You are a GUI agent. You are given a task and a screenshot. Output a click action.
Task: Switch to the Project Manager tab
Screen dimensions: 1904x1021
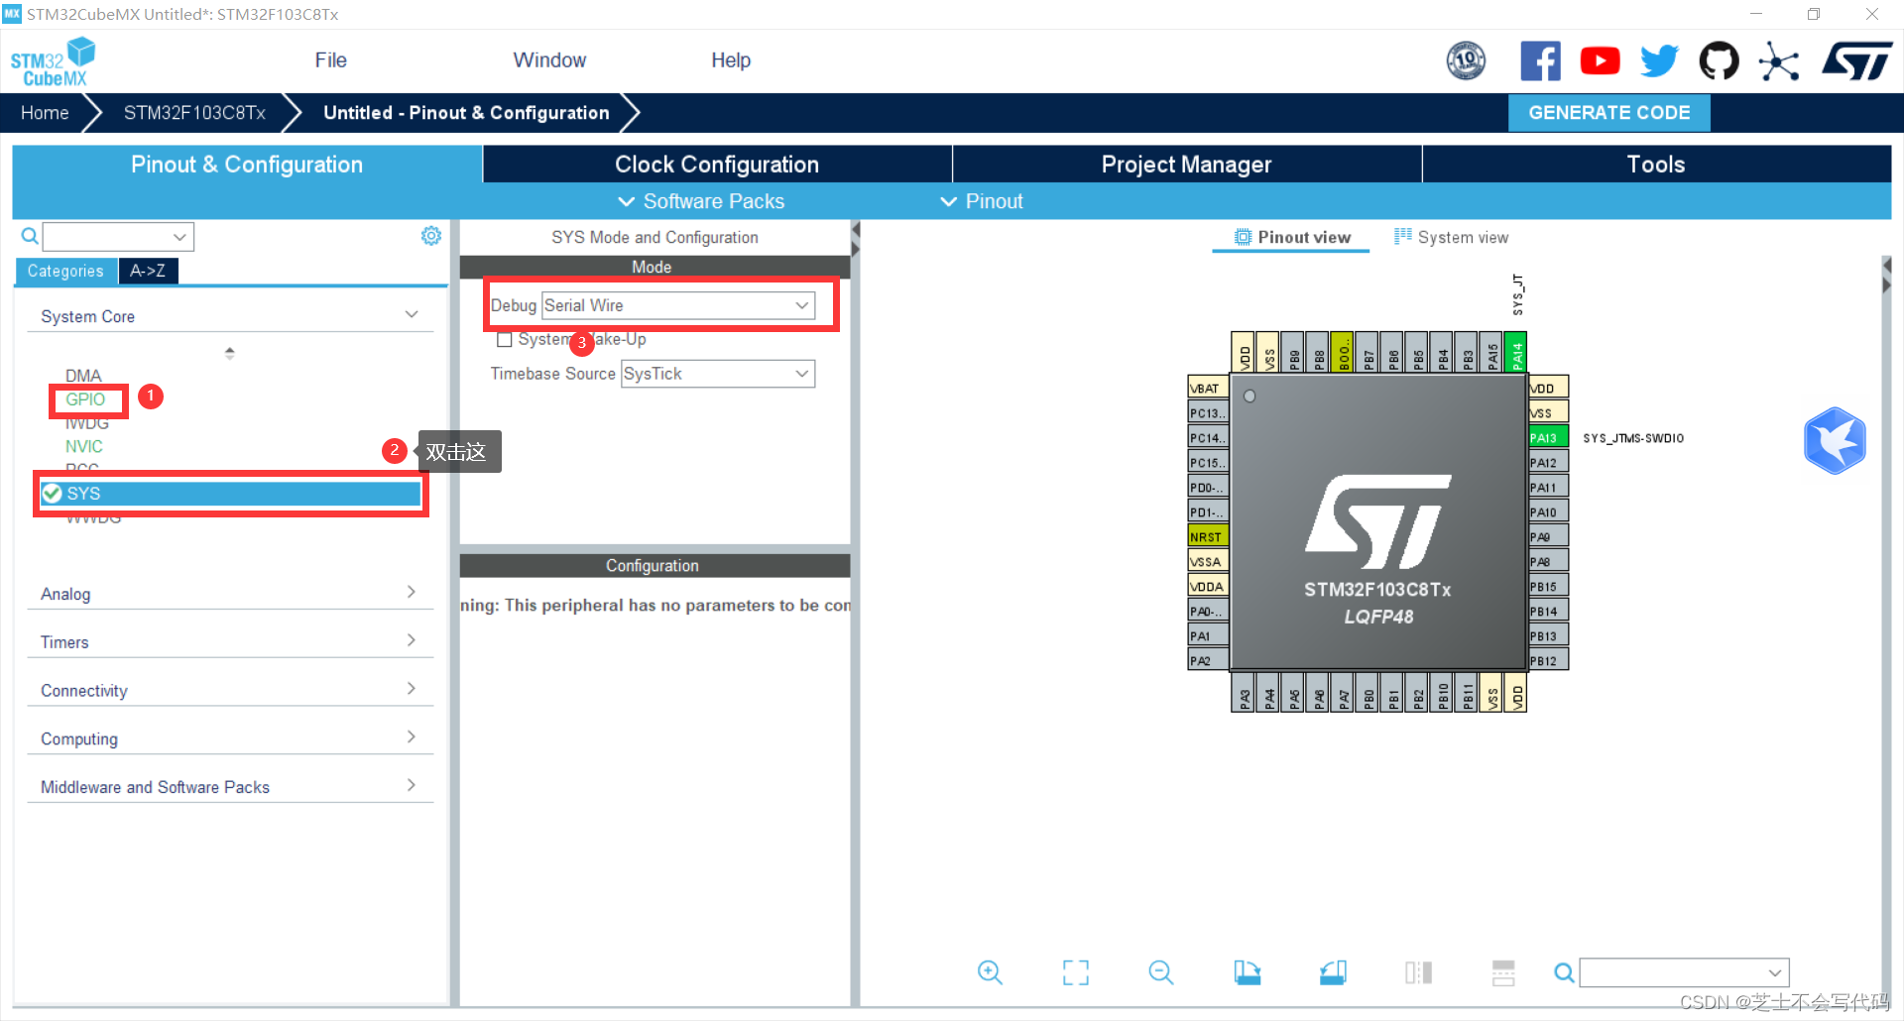pyautogui.click(x=1187, y=165)
